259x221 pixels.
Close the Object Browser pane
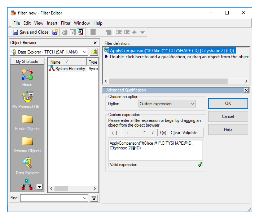(95, 43)
